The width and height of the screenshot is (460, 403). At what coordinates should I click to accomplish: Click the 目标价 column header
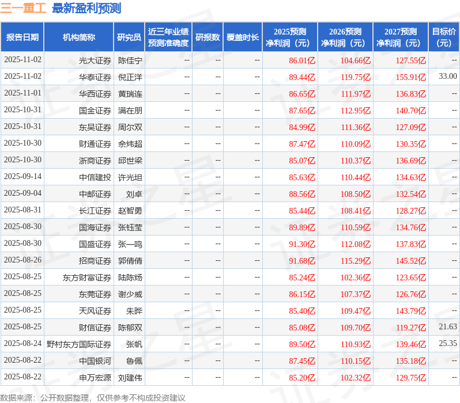(x=444, y=37)
